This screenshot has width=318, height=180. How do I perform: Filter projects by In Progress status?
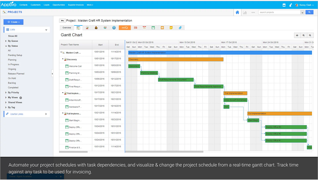[14, 64]
